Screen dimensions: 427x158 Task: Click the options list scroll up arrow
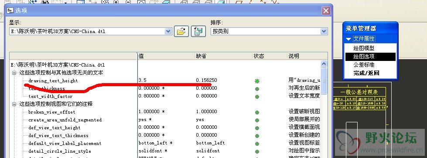click(x=324, y=64)
